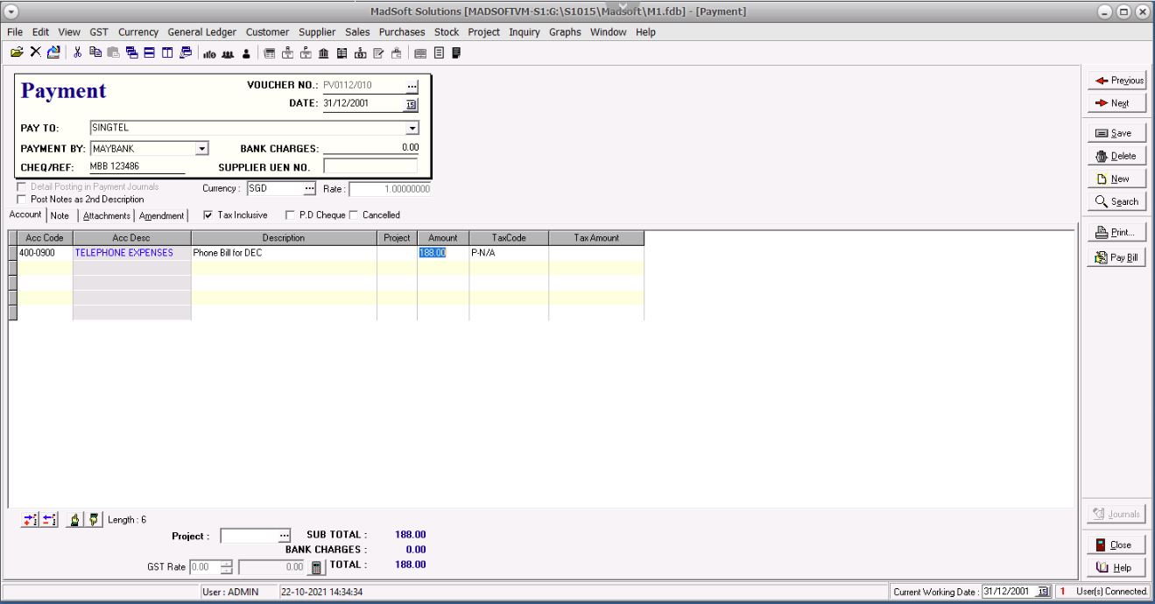1155x604 pixels.
Task: Create a New payment
Action: (1116, 179)
